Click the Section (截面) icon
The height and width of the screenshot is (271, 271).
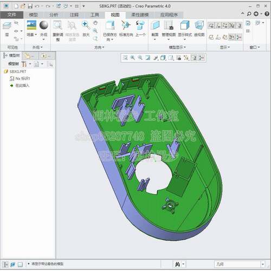click(x=155, y=25)
